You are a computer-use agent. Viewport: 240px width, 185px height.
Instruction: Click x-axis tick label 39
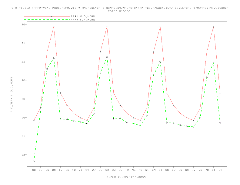click(120, 170)
